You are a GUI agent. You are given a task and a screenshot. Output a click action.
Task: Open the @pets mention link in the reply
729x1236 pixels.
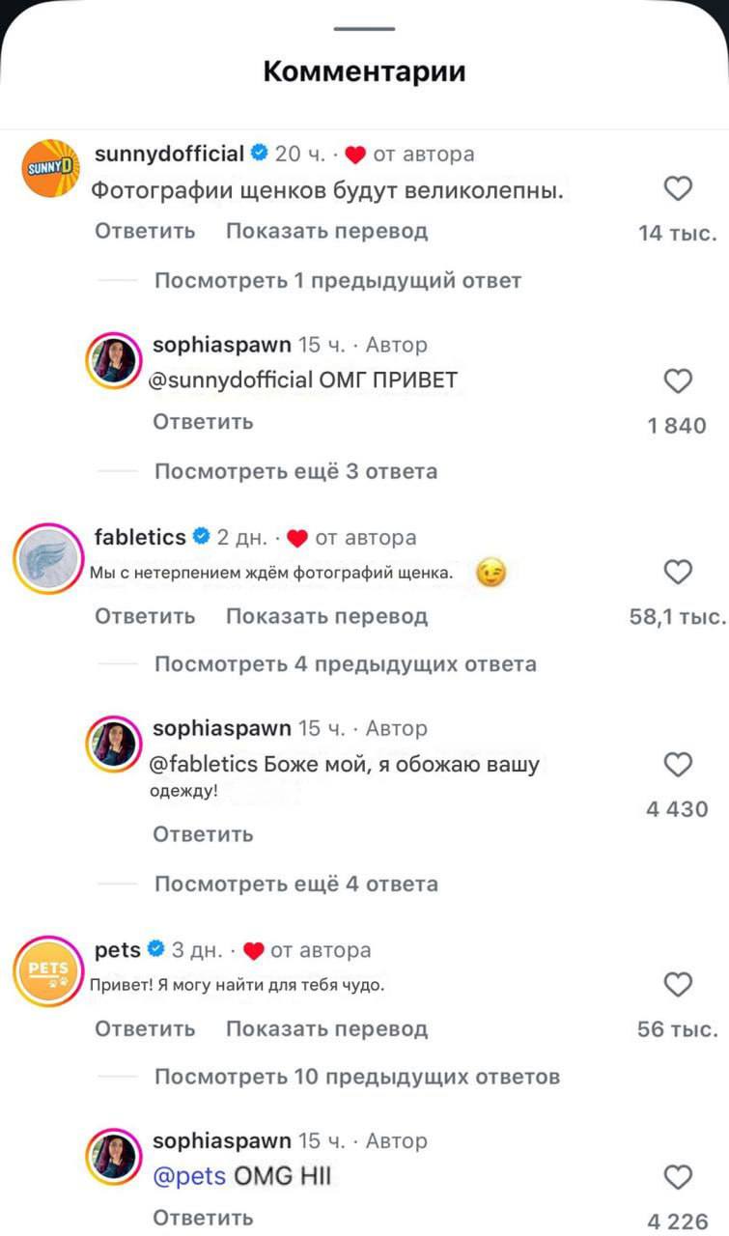[x=189, y=1176]
